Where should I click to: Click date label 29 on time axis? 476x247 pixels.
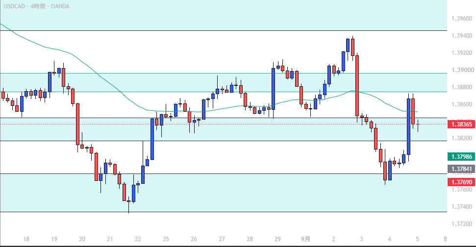(x=277, y=239)
